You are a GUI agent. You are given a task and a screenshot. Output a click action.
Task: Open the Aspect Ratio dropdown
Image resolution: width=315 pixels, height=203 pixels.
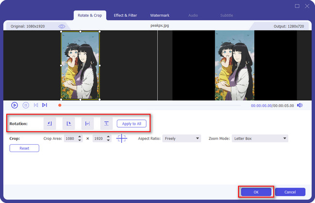tap(182, 138)
